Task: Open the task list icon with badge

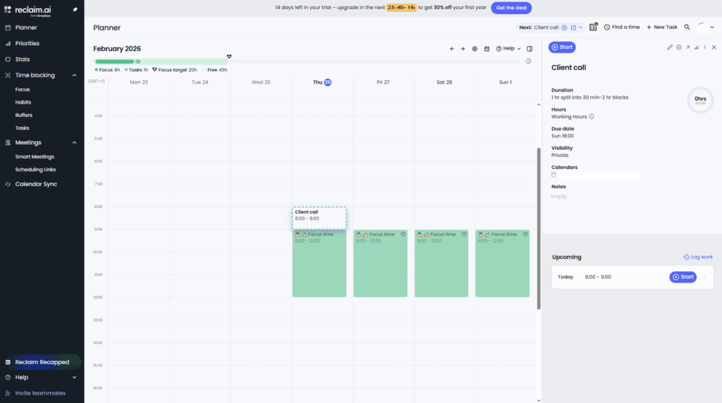Action: point(593,27)
